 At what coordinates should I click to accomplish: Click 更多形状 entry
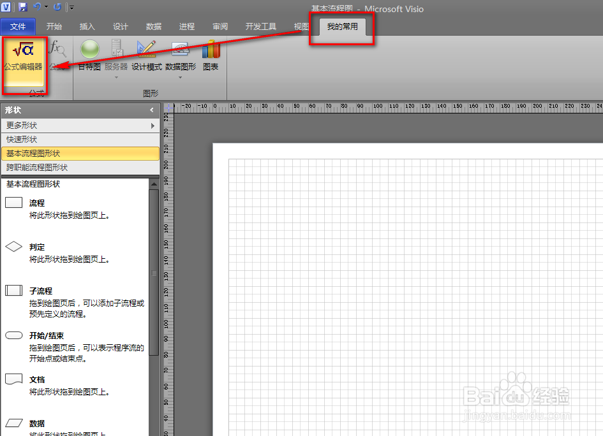[x=80, y=126]
